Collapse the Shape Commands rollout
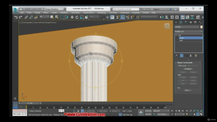217x122 pixels. [184, 62]
